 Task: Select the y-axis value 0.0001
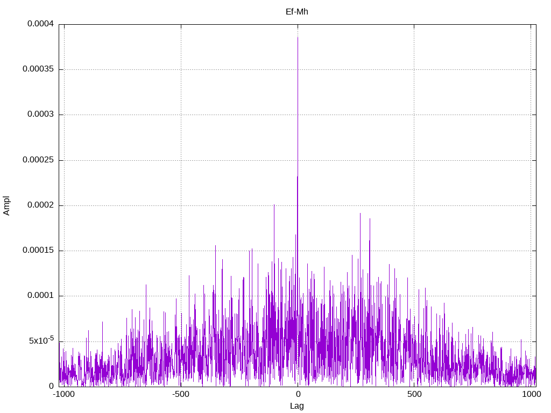coord(41,296)
